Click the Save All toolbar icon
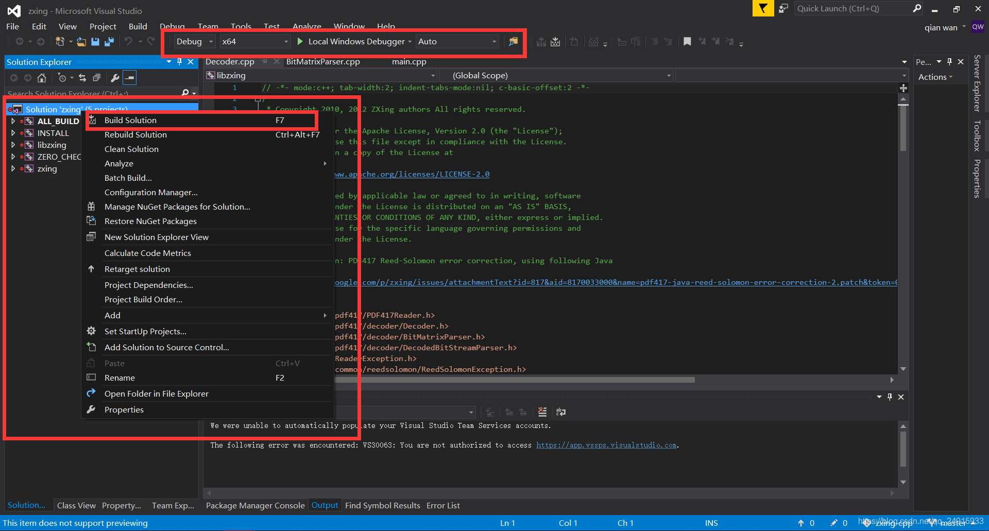The height and width of the screenshot is (531, 989). (x=109, y=42)
